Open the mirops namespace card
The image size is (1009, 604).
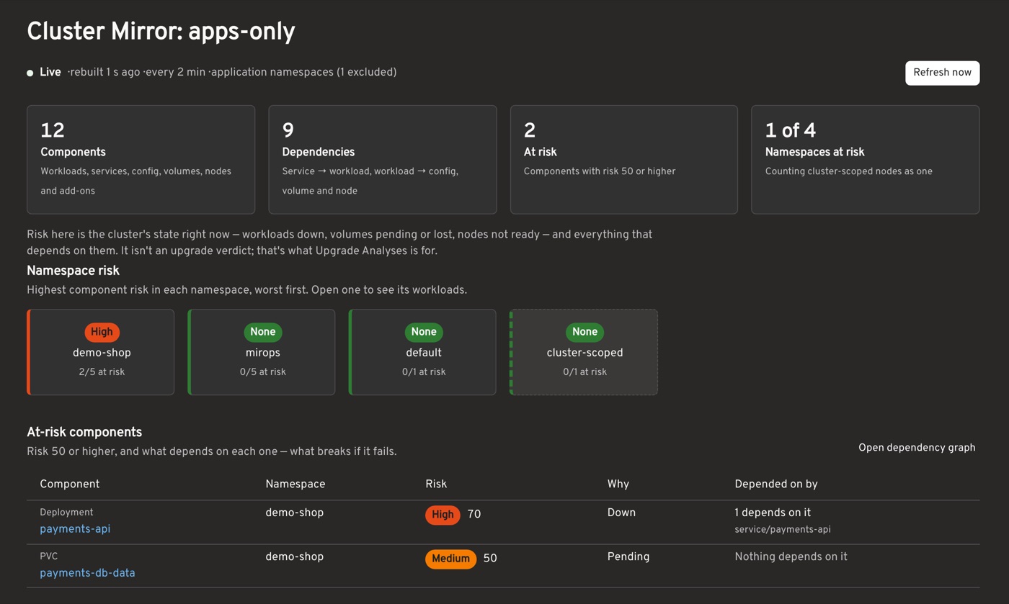coord(262,352)
